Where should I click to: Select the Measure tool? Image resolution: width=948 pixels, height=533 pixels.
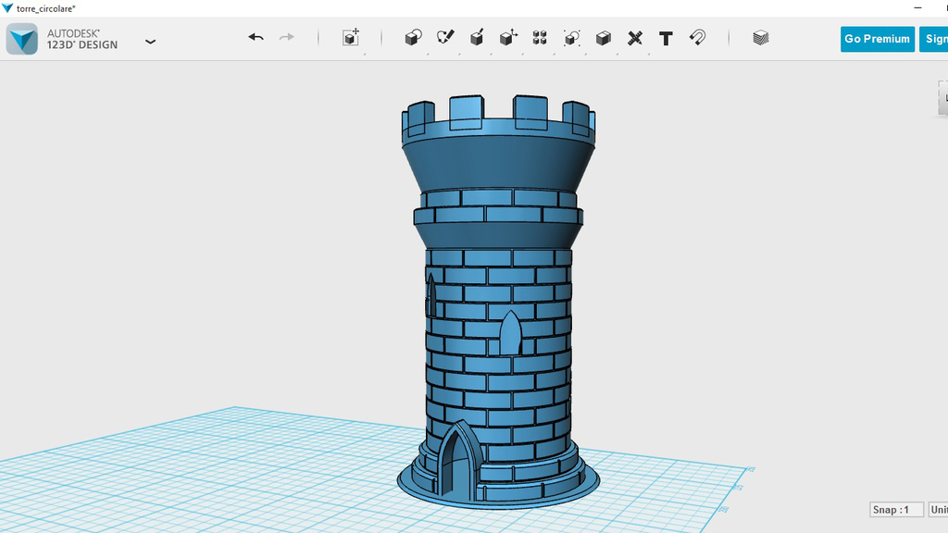pos(635,38)
